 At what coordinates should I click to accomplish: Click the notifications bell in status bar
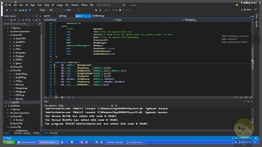(256, 138)
